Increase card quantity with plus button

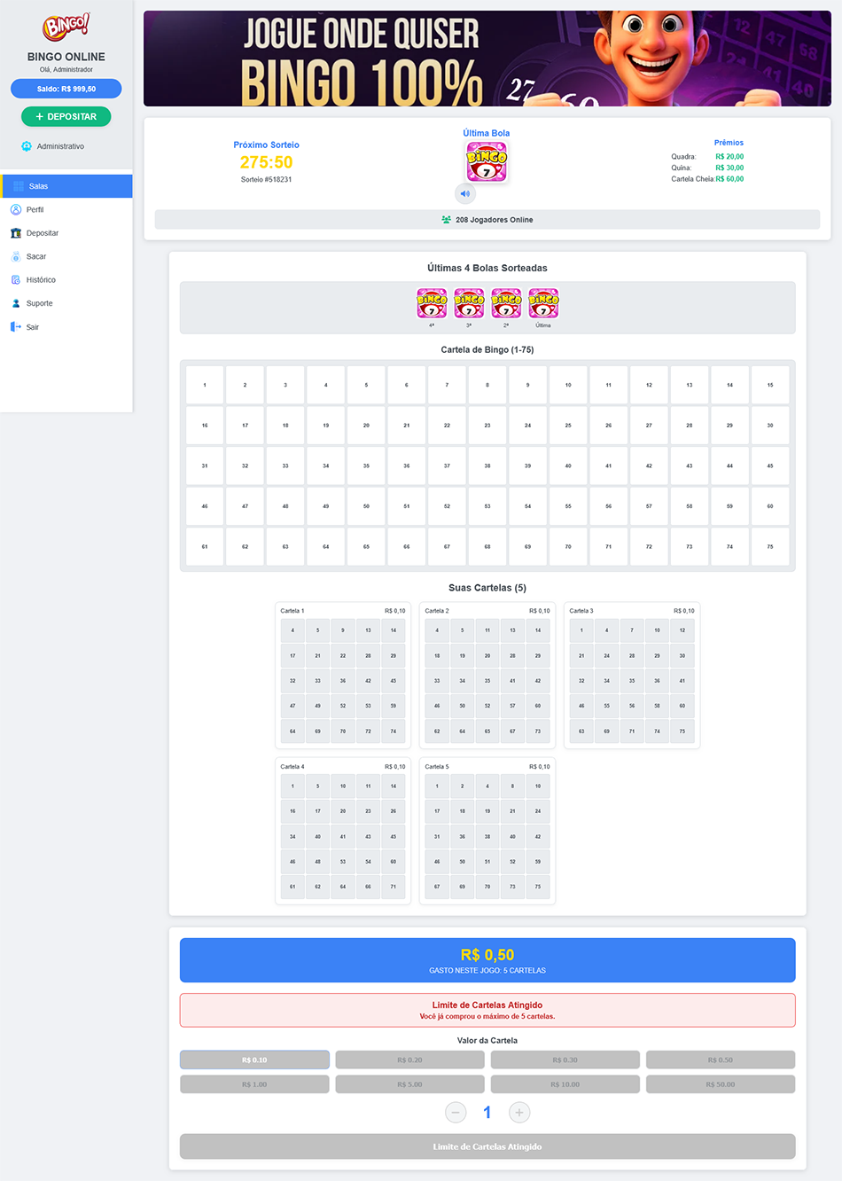tap(519, 1112)
